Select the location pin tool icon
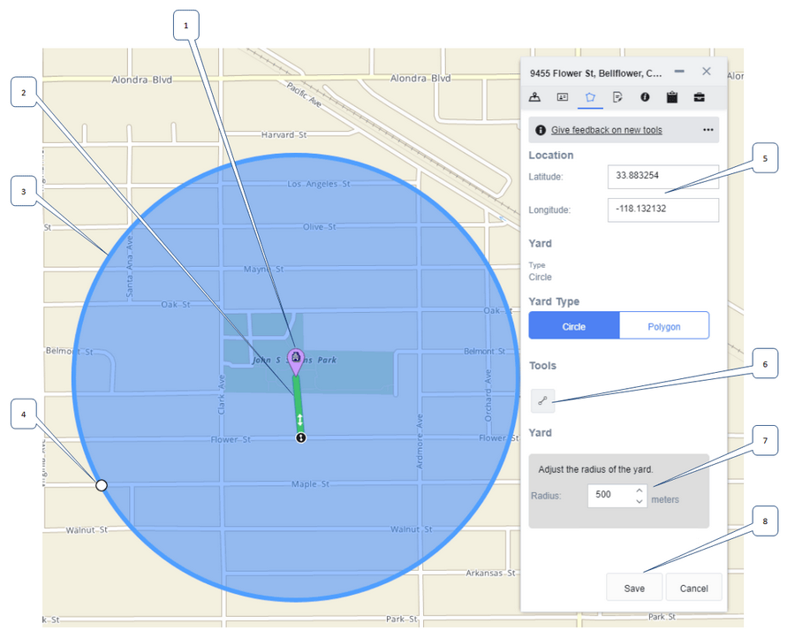The width and height of the screenshot is (787, 631). tap(535, 97)
